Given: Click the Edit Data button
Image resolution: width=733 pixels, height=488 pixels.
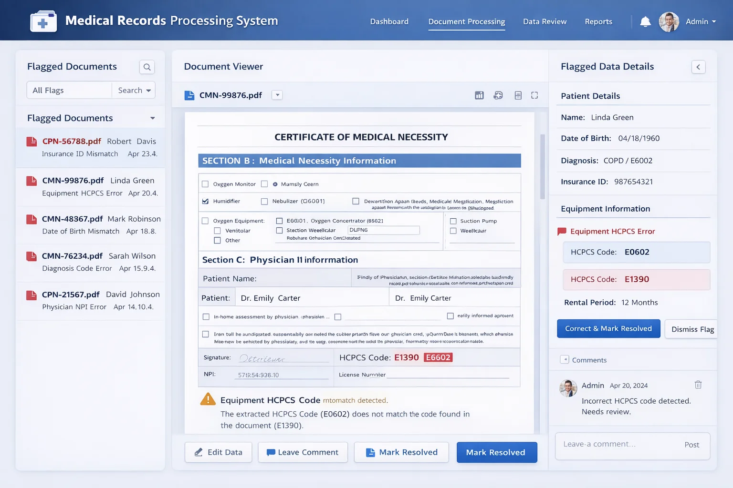Looking at the screenshot, I should click(219, 452).
